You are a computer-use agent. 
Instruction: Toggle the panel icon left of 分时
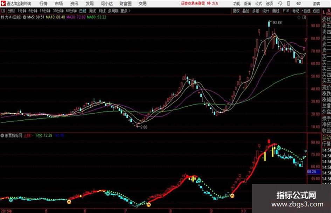click(x=3, y=11)
